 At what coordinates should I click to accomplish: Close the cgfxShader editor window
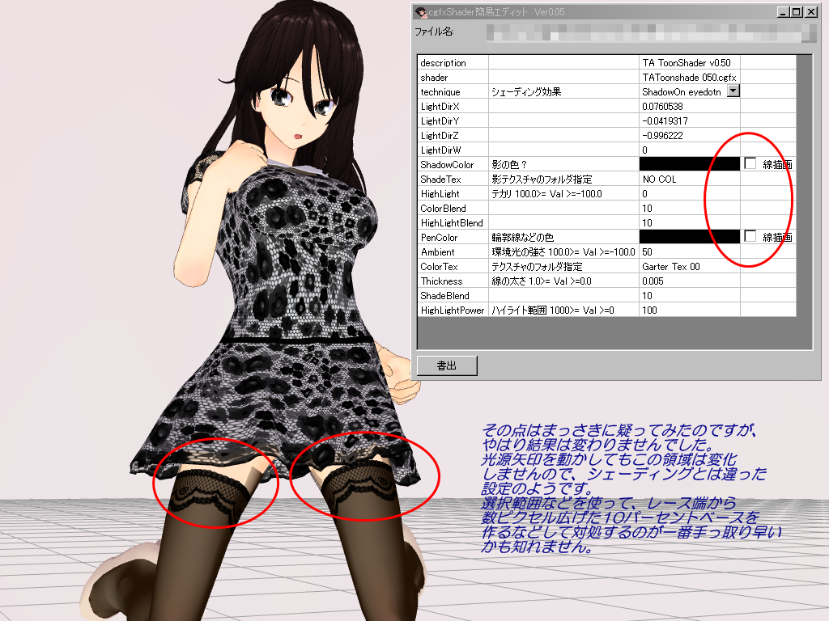pos(809,12)
